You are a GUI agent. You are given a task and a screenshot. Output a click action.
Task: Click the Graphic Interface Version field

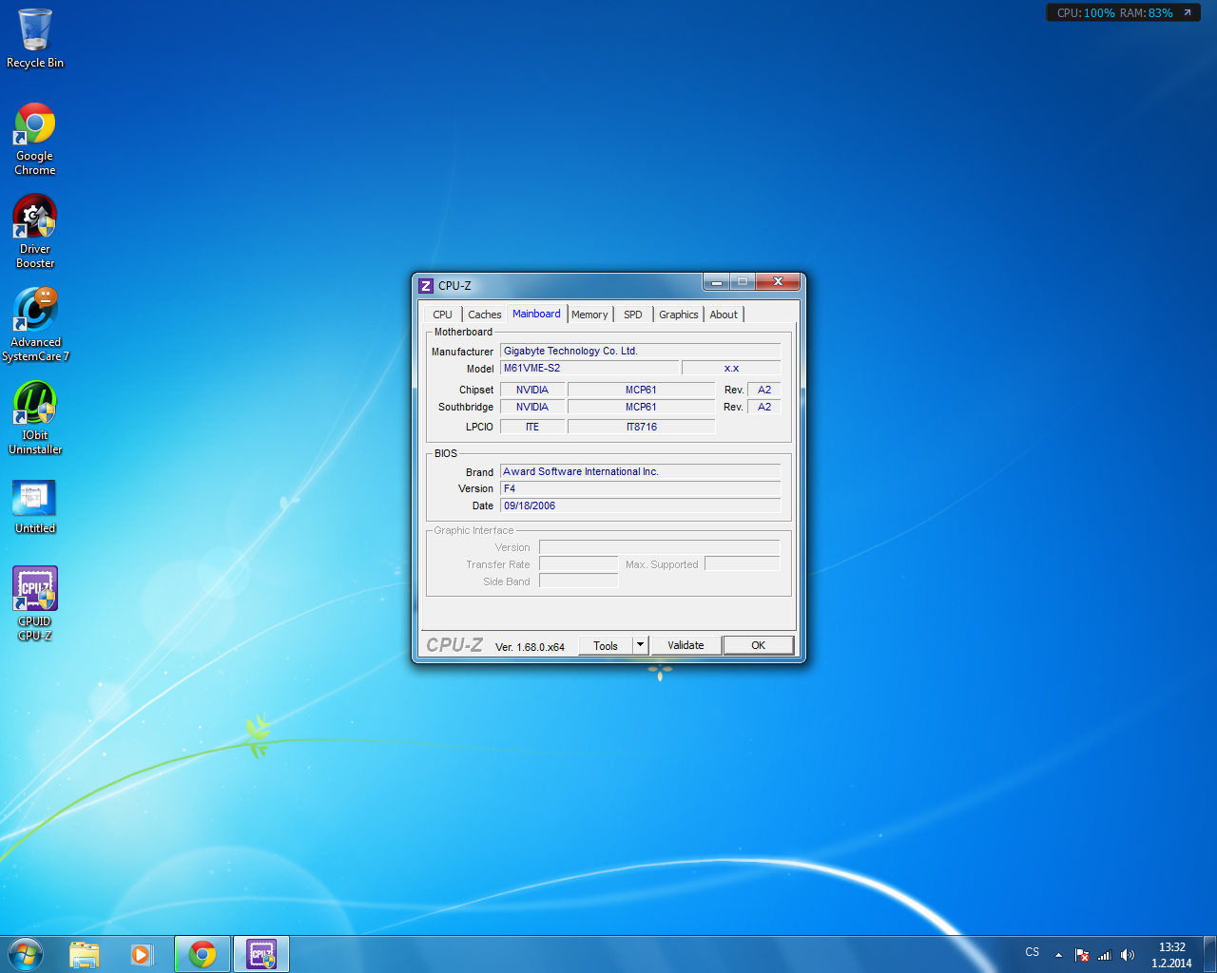[659, 547]
